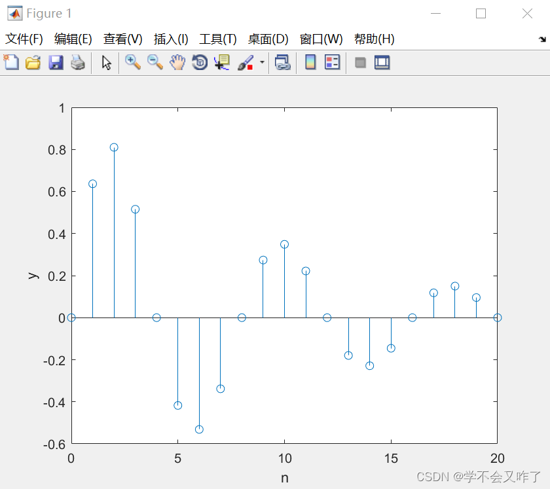The height and width of the screenshot is (489, 550).
Task: Open the 帮助(H) menu
Action: point(375,39)
